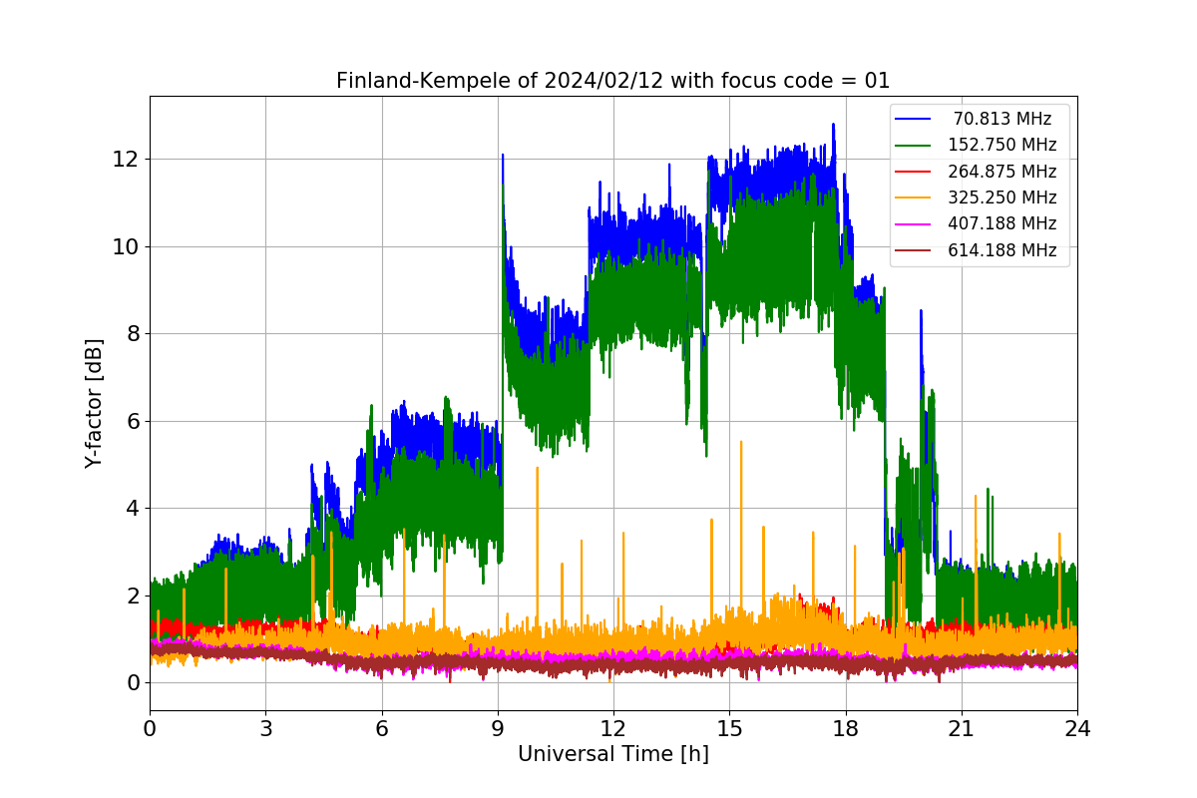Click the x-axis tick label 15
The width and height of the screenshot is (1197, 798).
pos(729,729)
